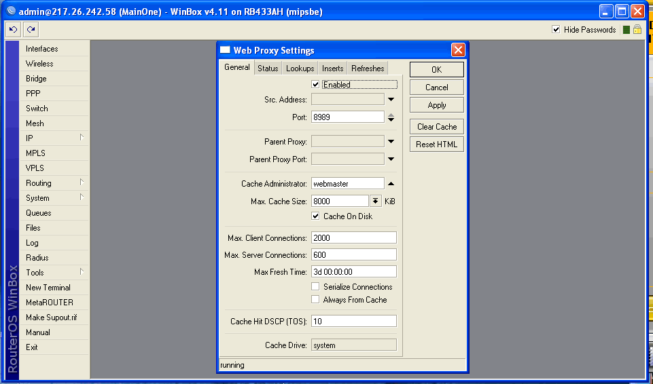Click the Cancel button
The image size is (653, 384).
click(x=436, y=88)
